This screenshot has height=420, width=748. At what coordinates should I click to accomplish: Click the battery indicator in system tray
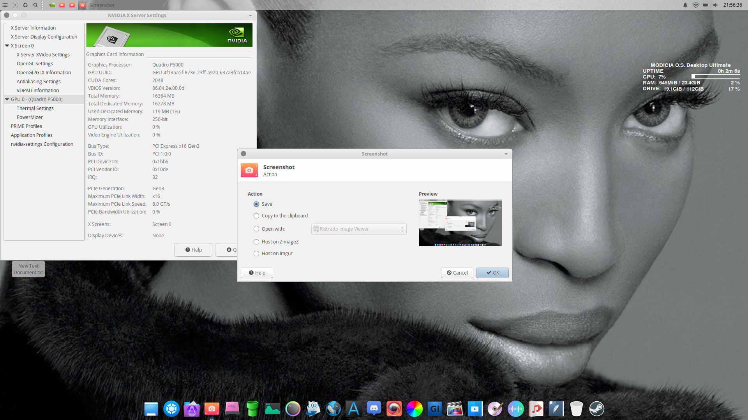pos(706,5)
